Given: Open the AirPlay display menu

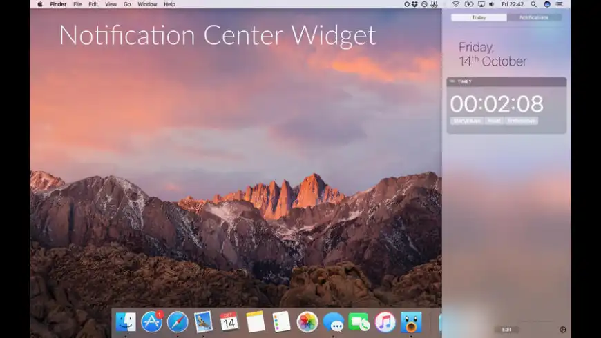Looking at the screenshot, I should [x=481, y=4].
